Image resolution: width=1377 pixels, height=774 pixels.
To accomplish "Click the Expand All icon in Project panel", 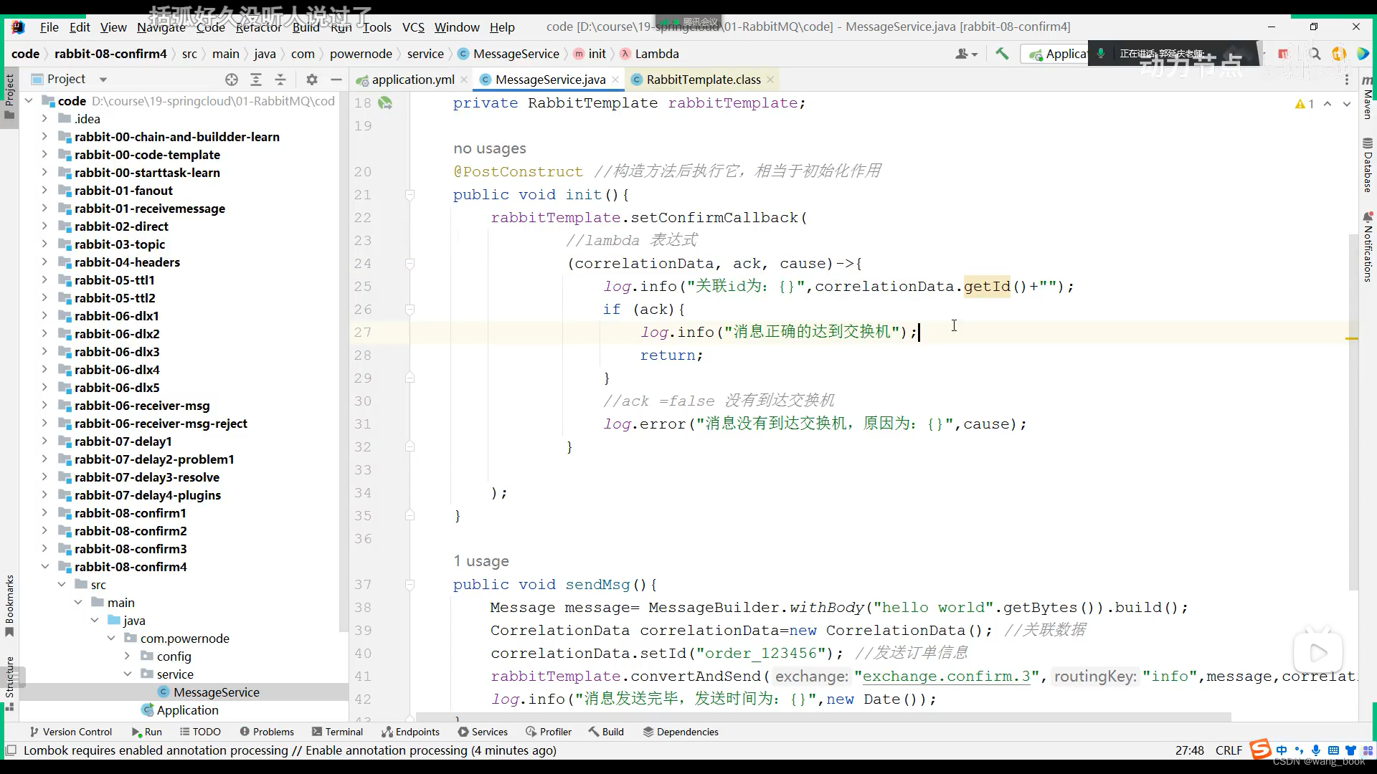I will click(x=256, y=80).
